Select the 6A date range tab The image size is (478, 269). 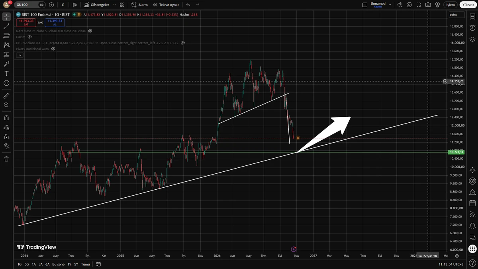pyautogui.click(x=47, y=264)
